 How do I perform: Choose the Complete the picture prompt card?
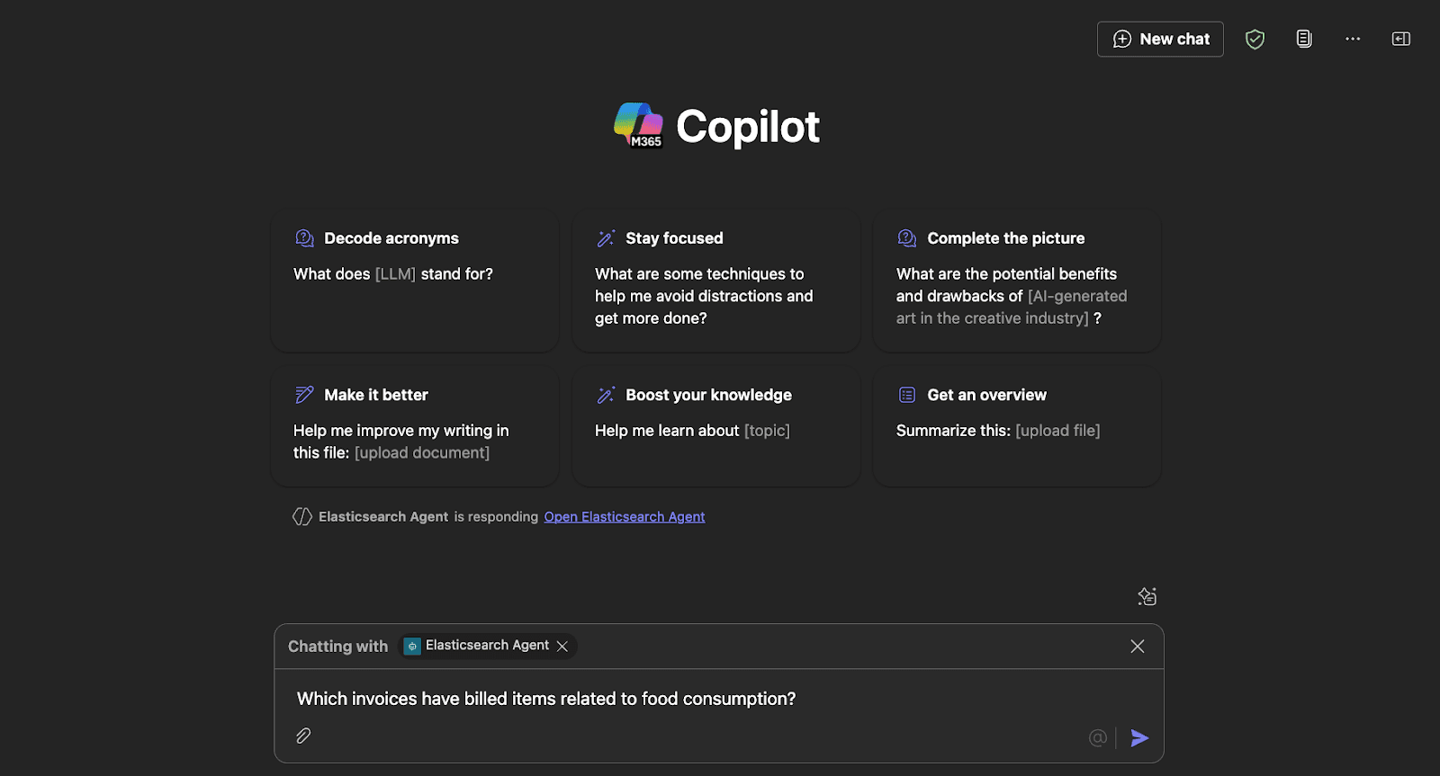1017,281
